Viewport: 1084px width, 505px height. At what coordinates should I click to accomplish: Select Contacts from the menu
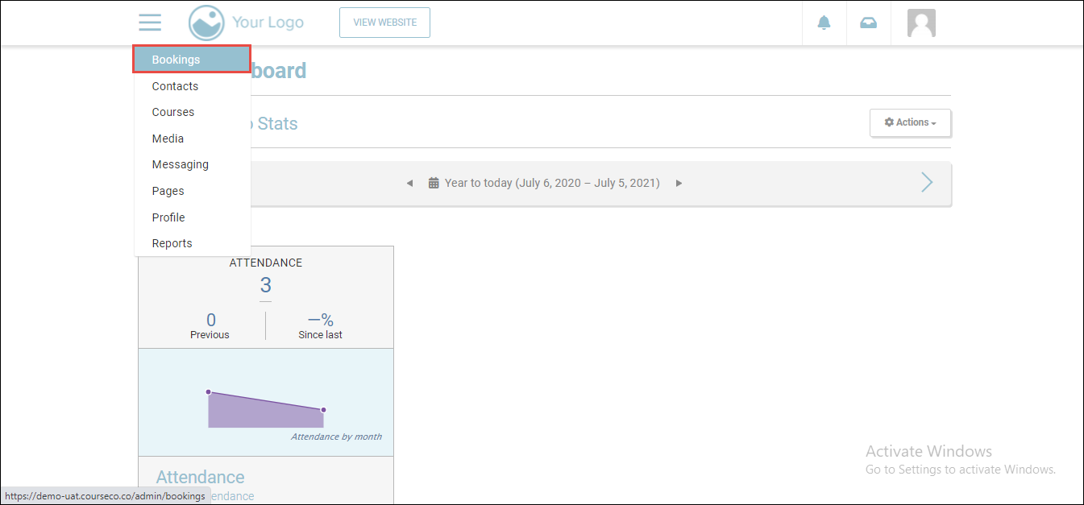175,86
